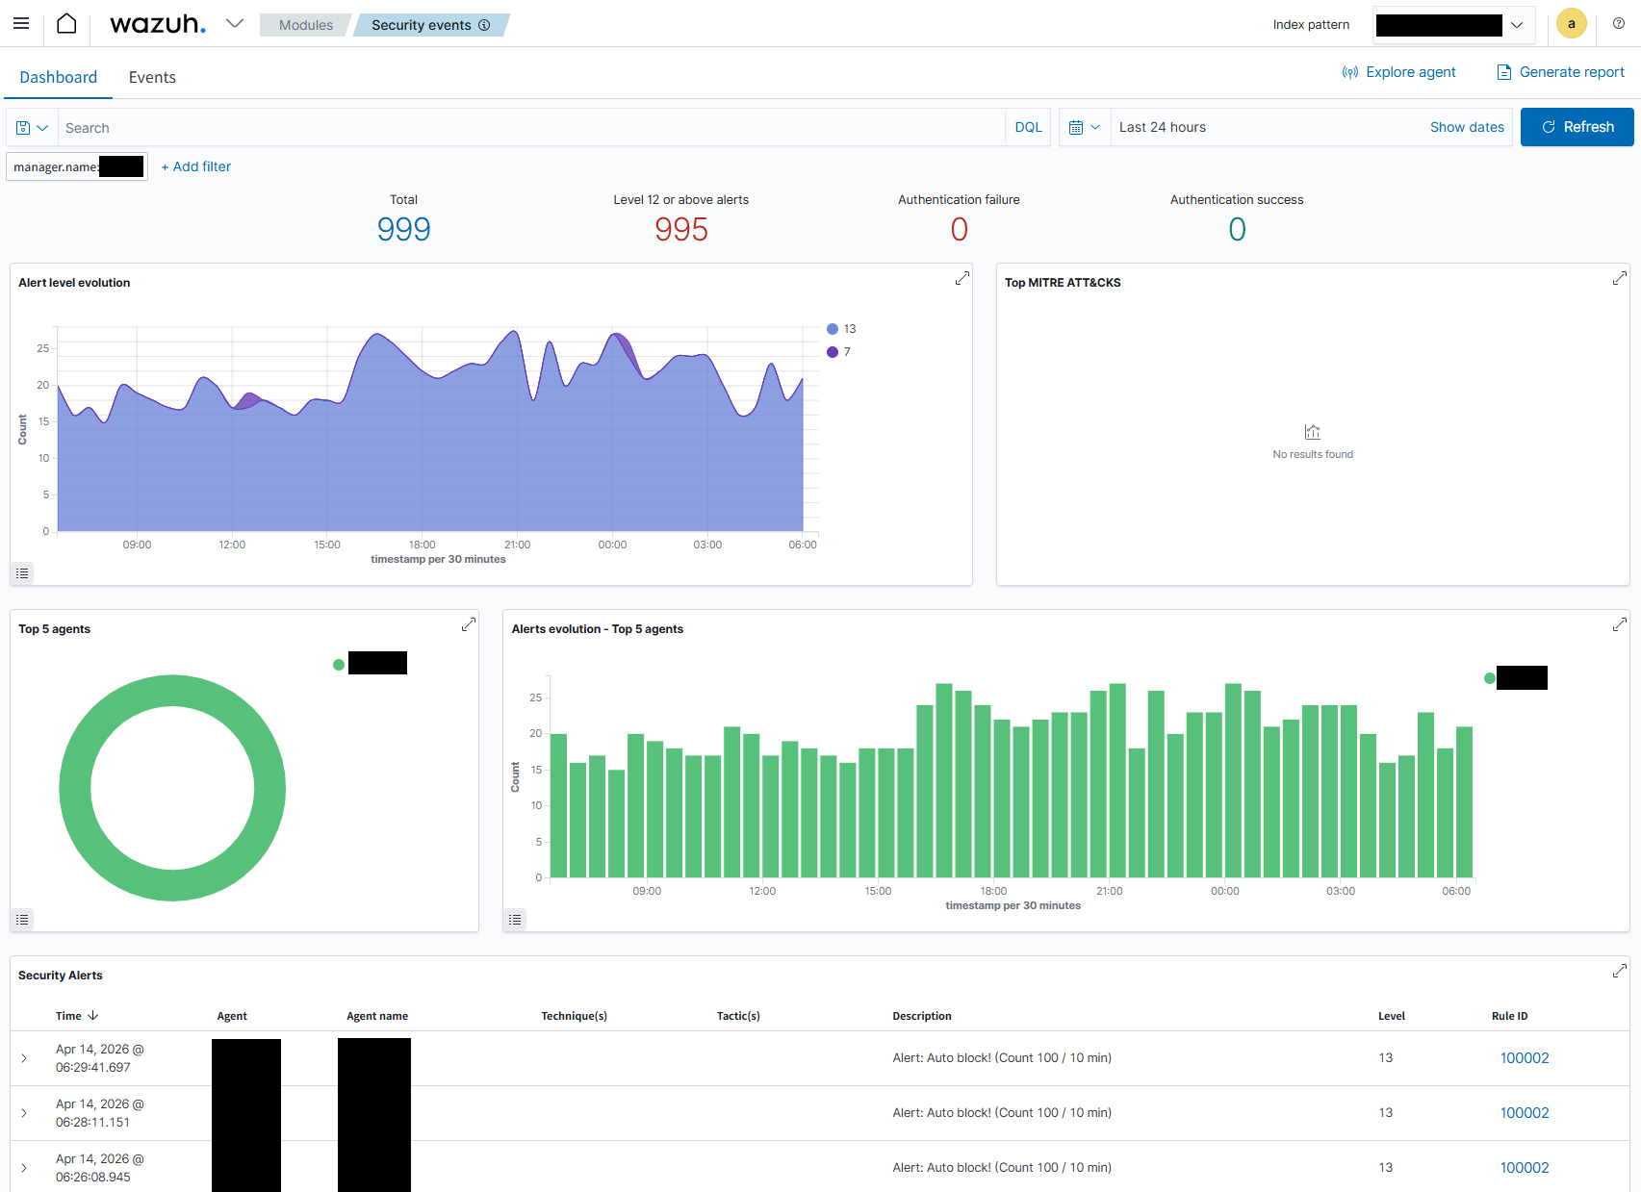The height and width of the screenshot is (1192, 1641).
Task: Maximize the Top MITRE ATT&CKS panel
Action: (1619, 278)
